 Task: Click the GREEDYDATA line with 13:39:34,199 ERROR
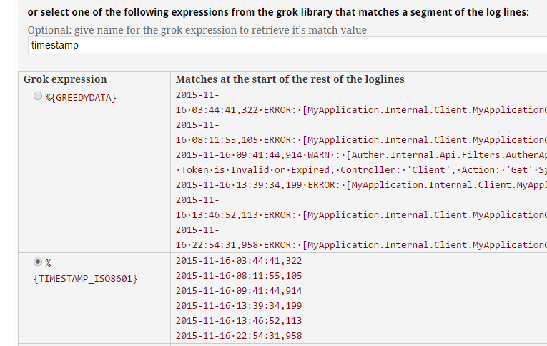tap(361, 185)
